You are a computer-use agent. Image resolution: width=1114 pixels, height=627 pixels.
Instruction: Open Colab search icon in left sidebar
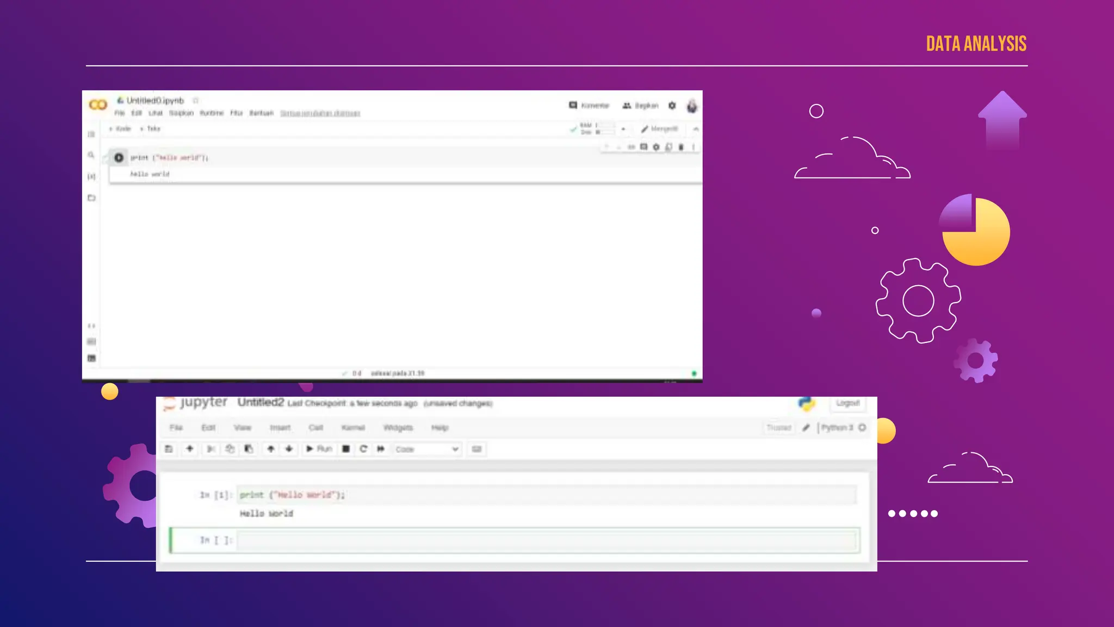(91, 155)
